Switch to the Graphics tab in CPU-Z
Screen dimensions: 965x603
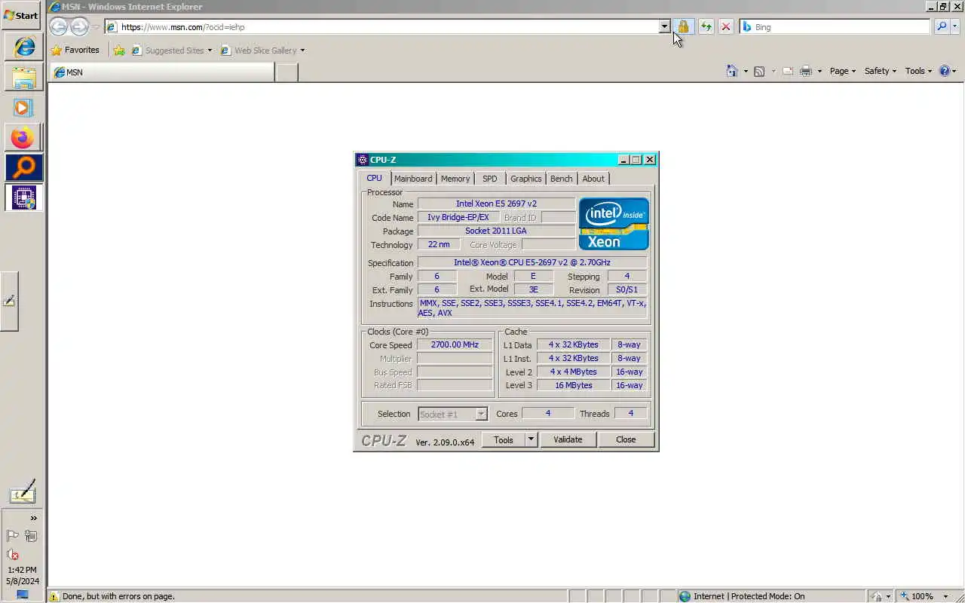tap(525, 179)
